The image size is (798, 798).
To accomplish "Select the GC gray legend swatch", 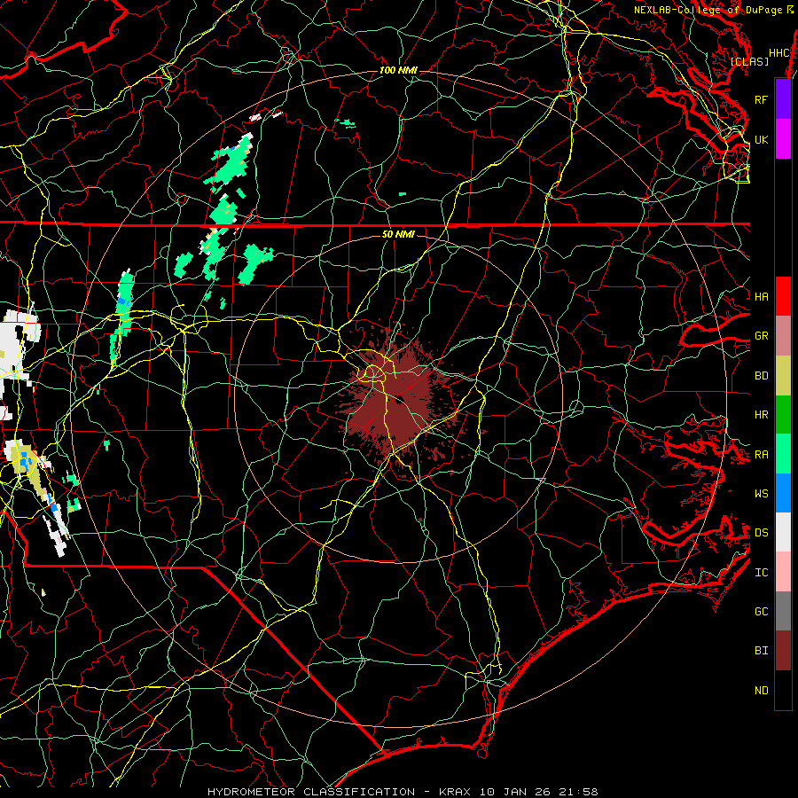I will coord(783,611).
